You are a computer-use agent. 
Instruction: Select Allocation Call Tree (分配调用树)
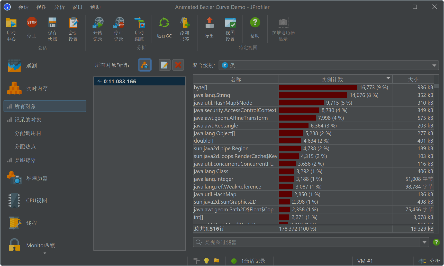[x=45, y=133]
